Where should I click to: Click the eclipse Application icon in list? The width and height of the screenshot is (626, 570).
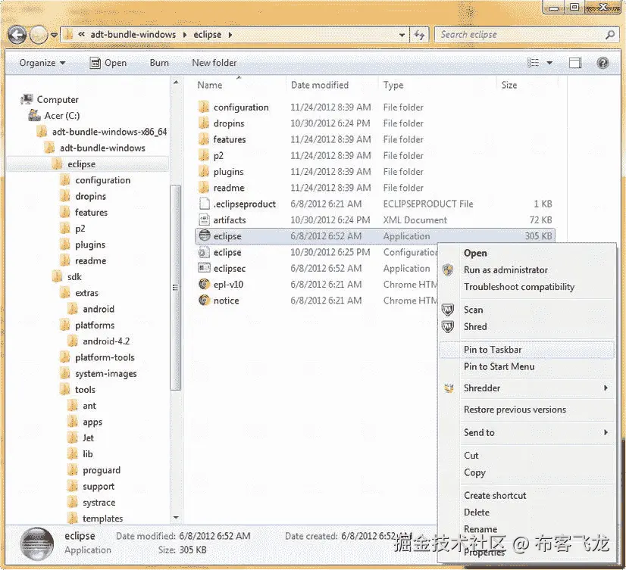pos(205,235)
